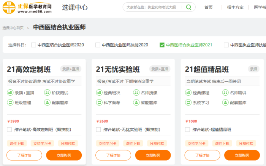Click the 系统学习 feature icon

pos(188,103)
